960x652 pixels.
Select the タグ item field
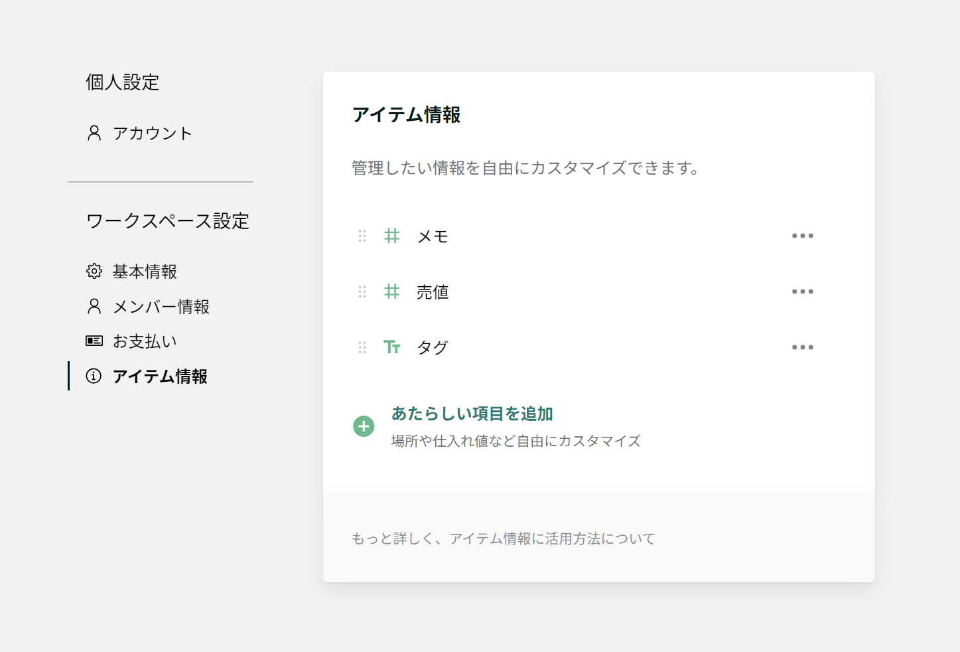pos(433,348)
